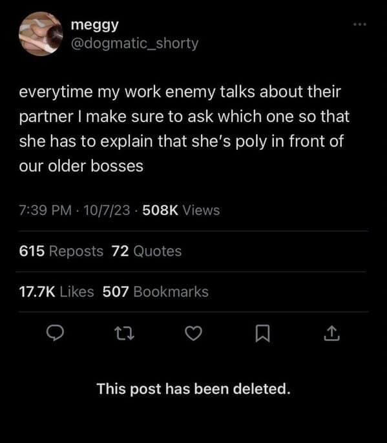Open the 508K Views analytics
The height and width of the screenshot is (443, 387).
pyautogui.click(x=181, y=211)
